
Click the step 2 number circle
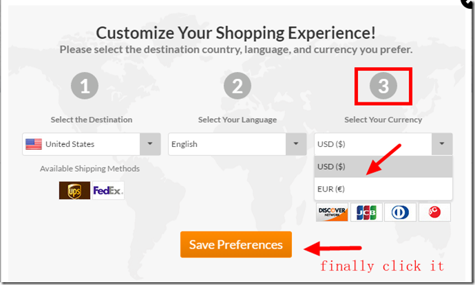tap(237, 87)
